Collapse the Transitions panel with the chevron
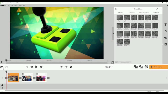 (113, 34)
